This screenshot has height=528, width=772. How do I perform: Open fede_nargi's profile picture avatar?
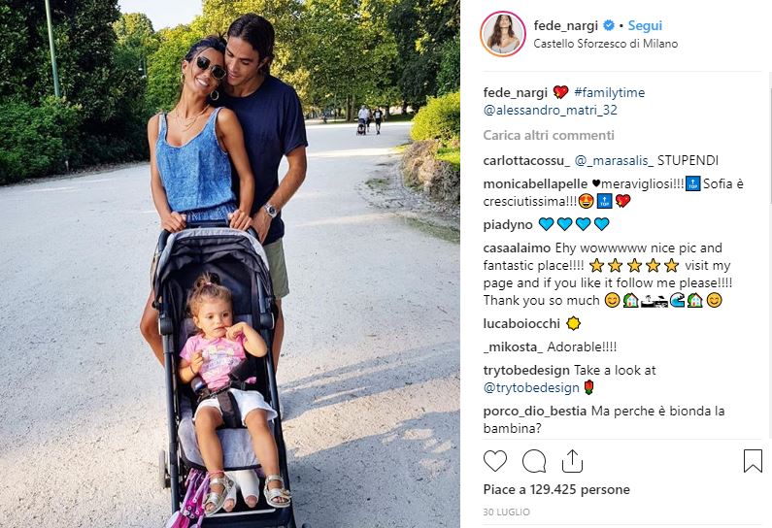pyautogui.click(x=503, y=34)
